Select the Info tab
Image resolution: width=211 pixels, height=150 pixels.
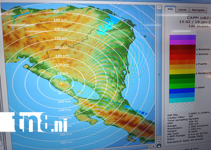coord(170,9)
